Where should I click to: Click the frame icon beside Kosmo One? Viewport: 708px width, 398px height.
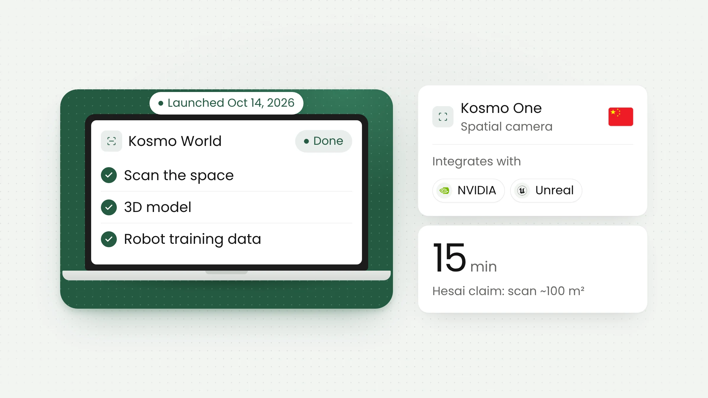[x=443, y=117]
